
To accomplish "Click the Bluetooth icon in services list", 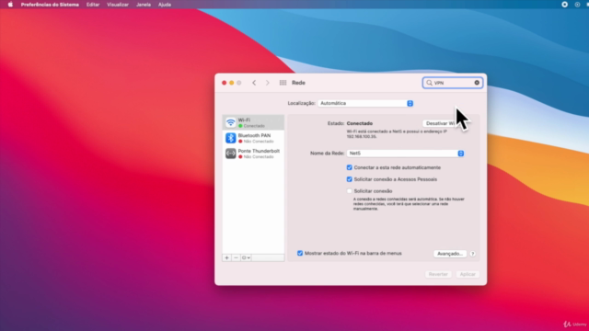I will coord(231,138).
